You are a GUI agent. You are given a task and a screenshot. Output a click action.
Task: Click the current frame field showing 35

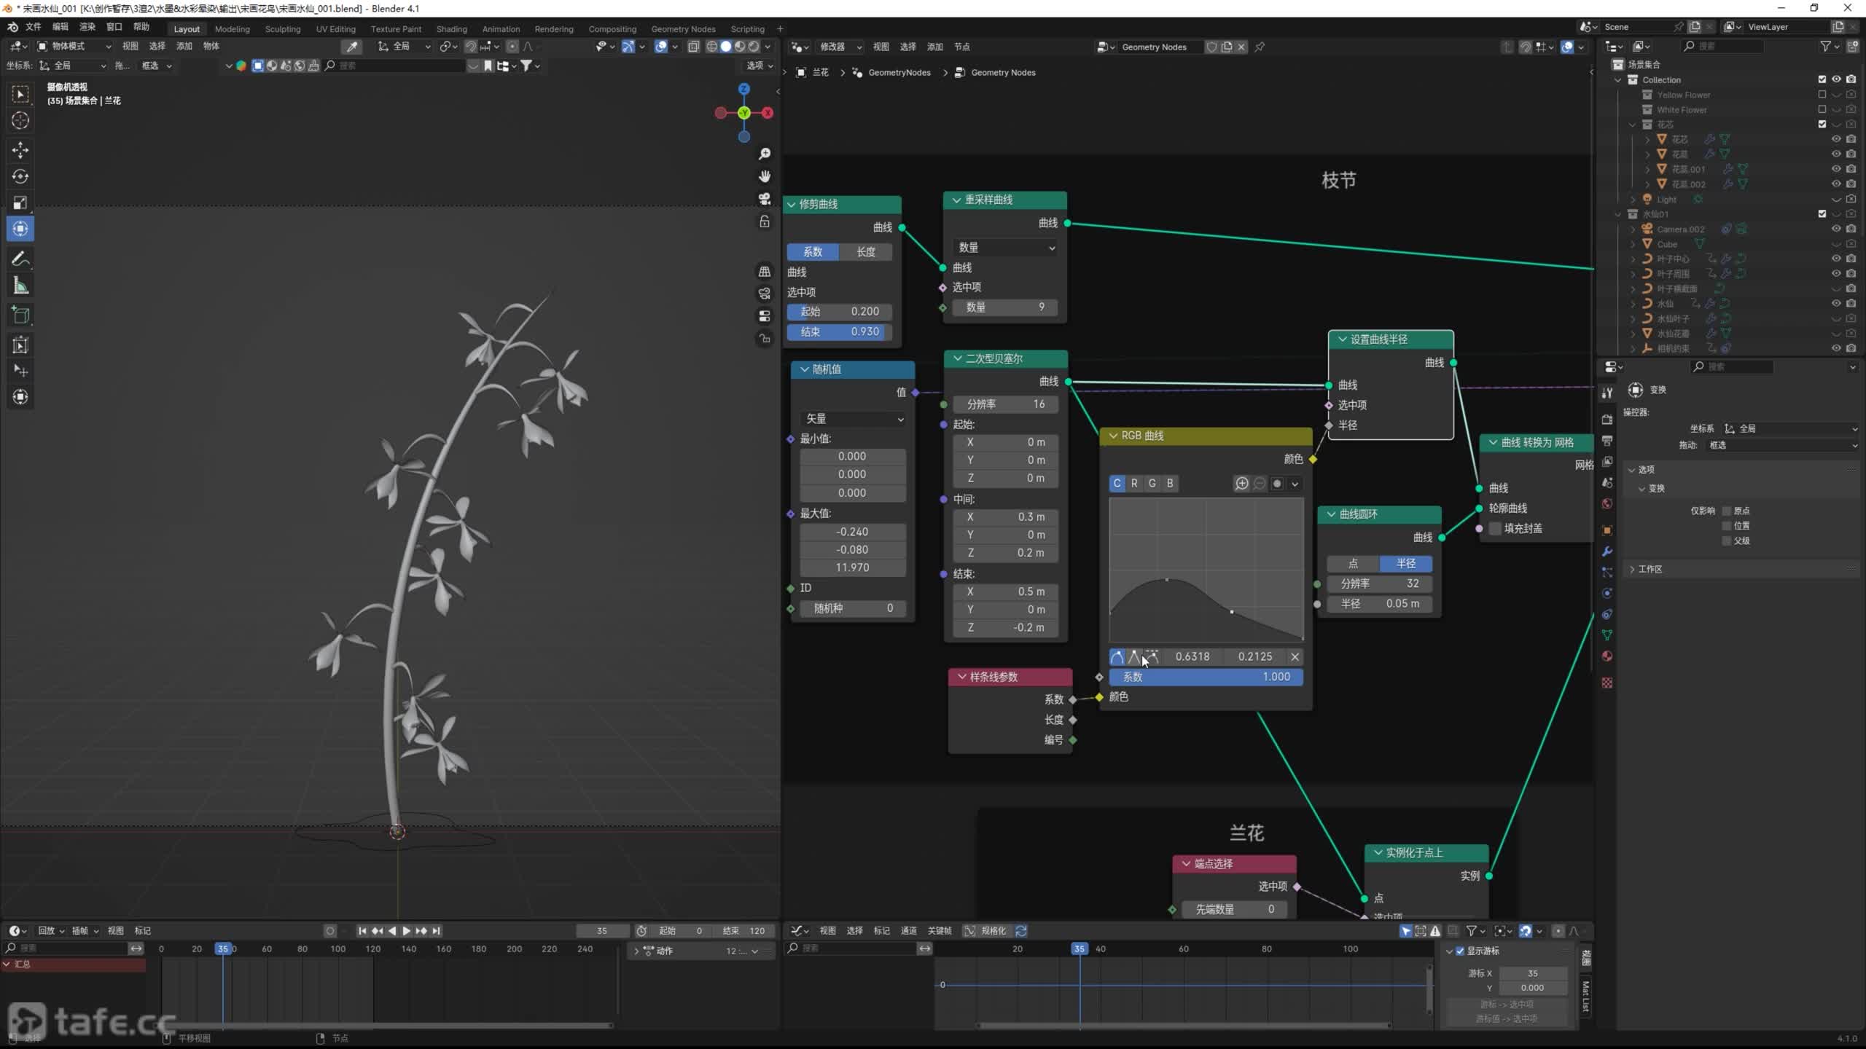[x=602, y=930]
